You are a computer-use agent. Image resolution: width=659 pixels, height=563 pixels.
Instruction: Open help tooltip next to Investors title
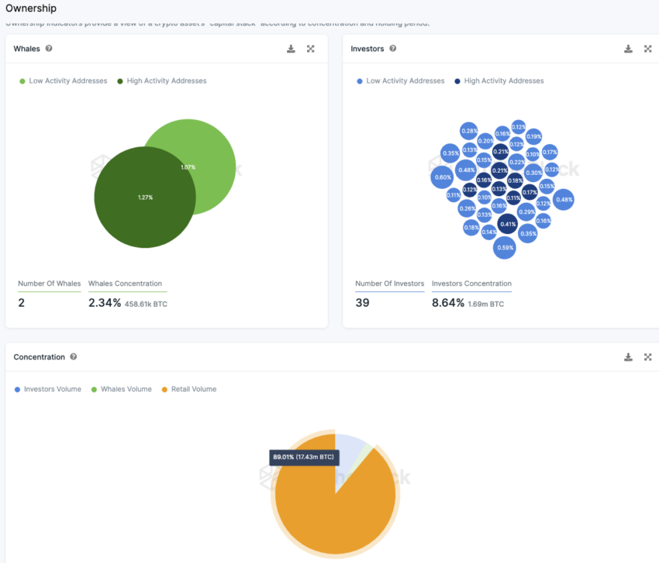pos(392,48)
